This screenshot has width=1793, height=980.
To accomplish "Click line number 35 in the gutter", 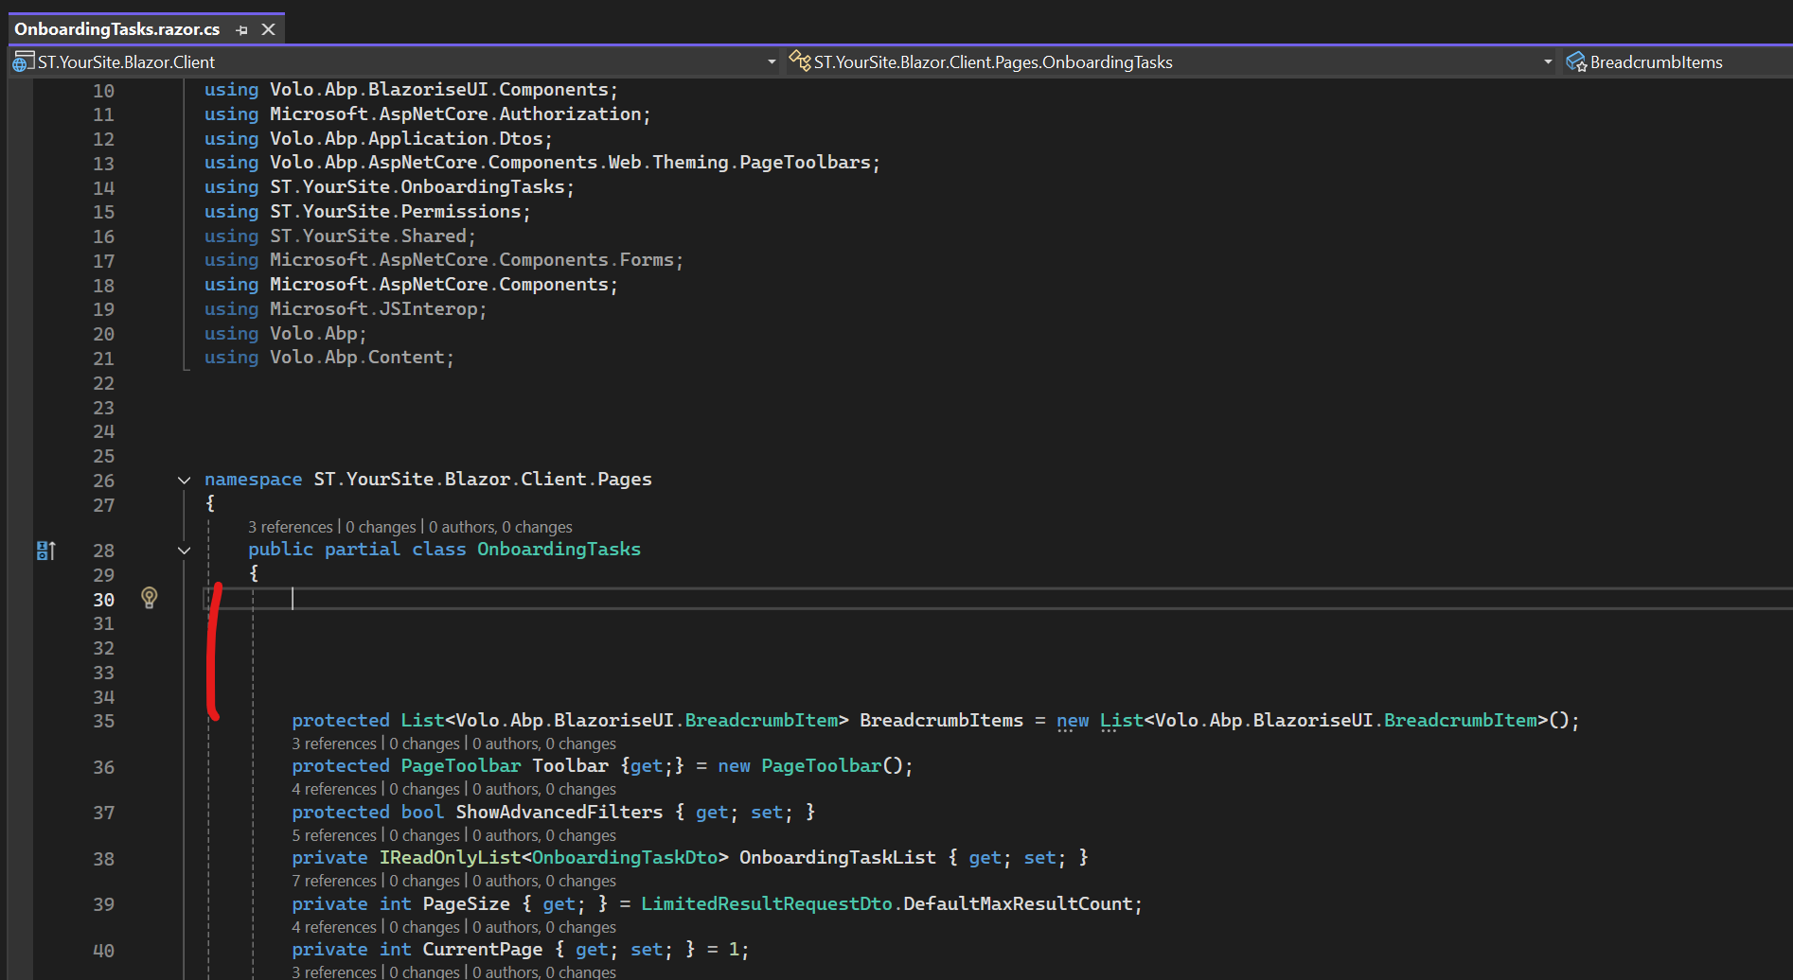I will tap(103, 722).
